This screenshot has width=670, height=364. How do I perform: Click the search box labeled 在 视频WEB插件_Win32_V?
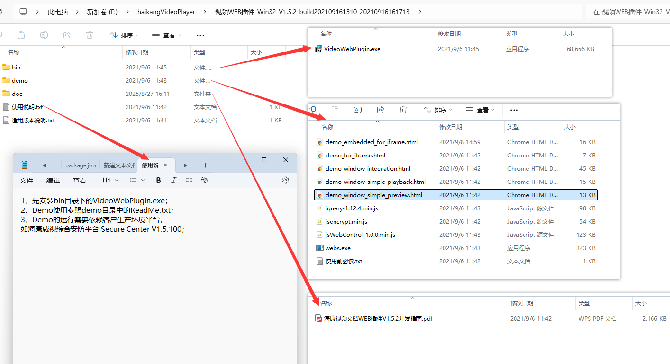pos(628,12)
